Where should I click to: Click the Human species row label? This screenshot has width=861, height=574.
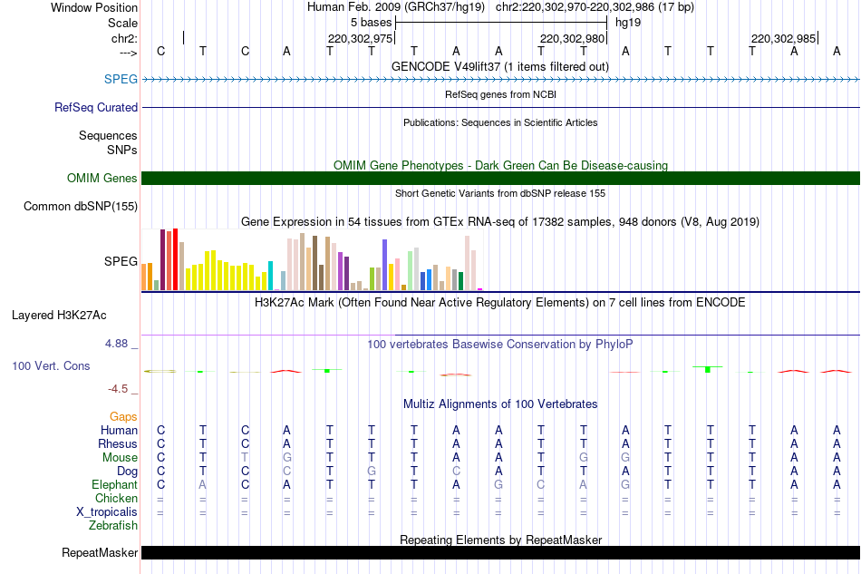(x=119, y=430)
